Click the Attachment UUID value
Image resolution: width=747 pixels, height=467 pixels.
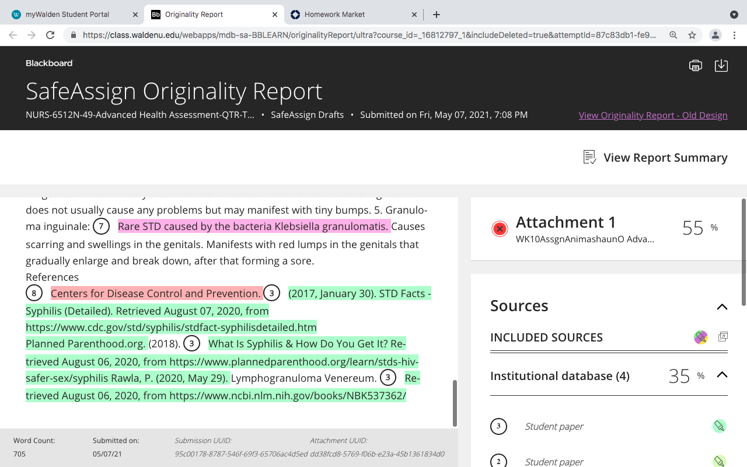coord(378,454)
